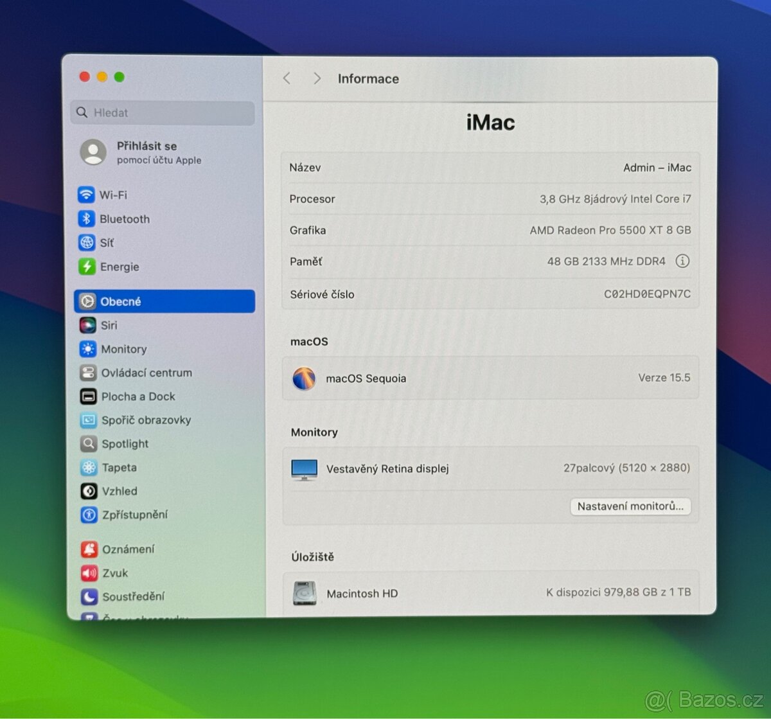
Task: Open Ovládací centrum settings
Action: click(x=146, y=373)
